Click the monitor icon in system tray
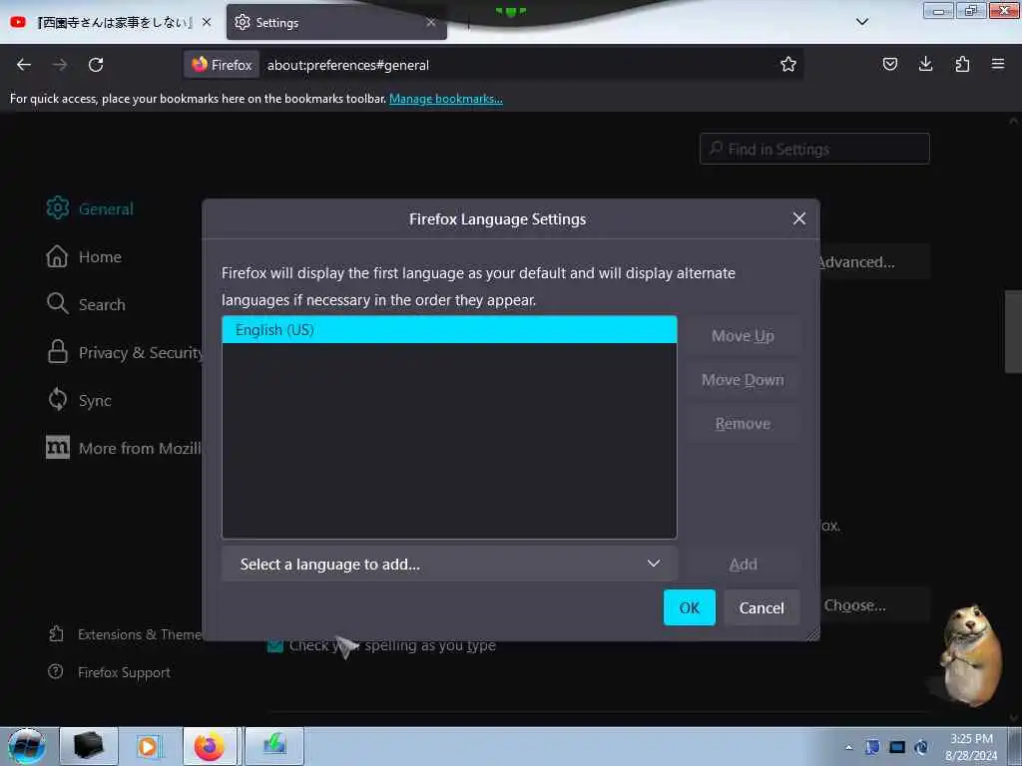The width and height of the screenshot is (1022, 766). [x=897, y=748]
